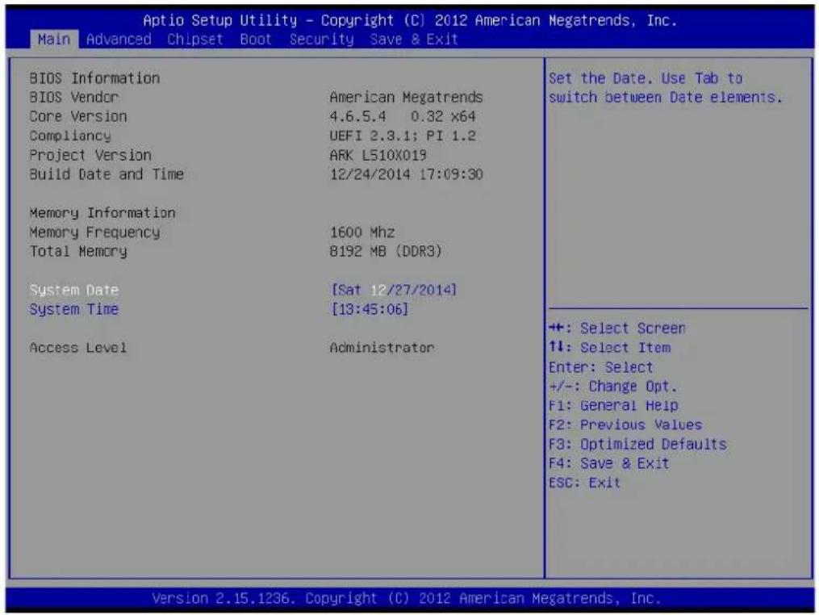The width and height of the screenshot is (819, 615).
Task: Click the F1: General Help hint
Action: [613, 405]
